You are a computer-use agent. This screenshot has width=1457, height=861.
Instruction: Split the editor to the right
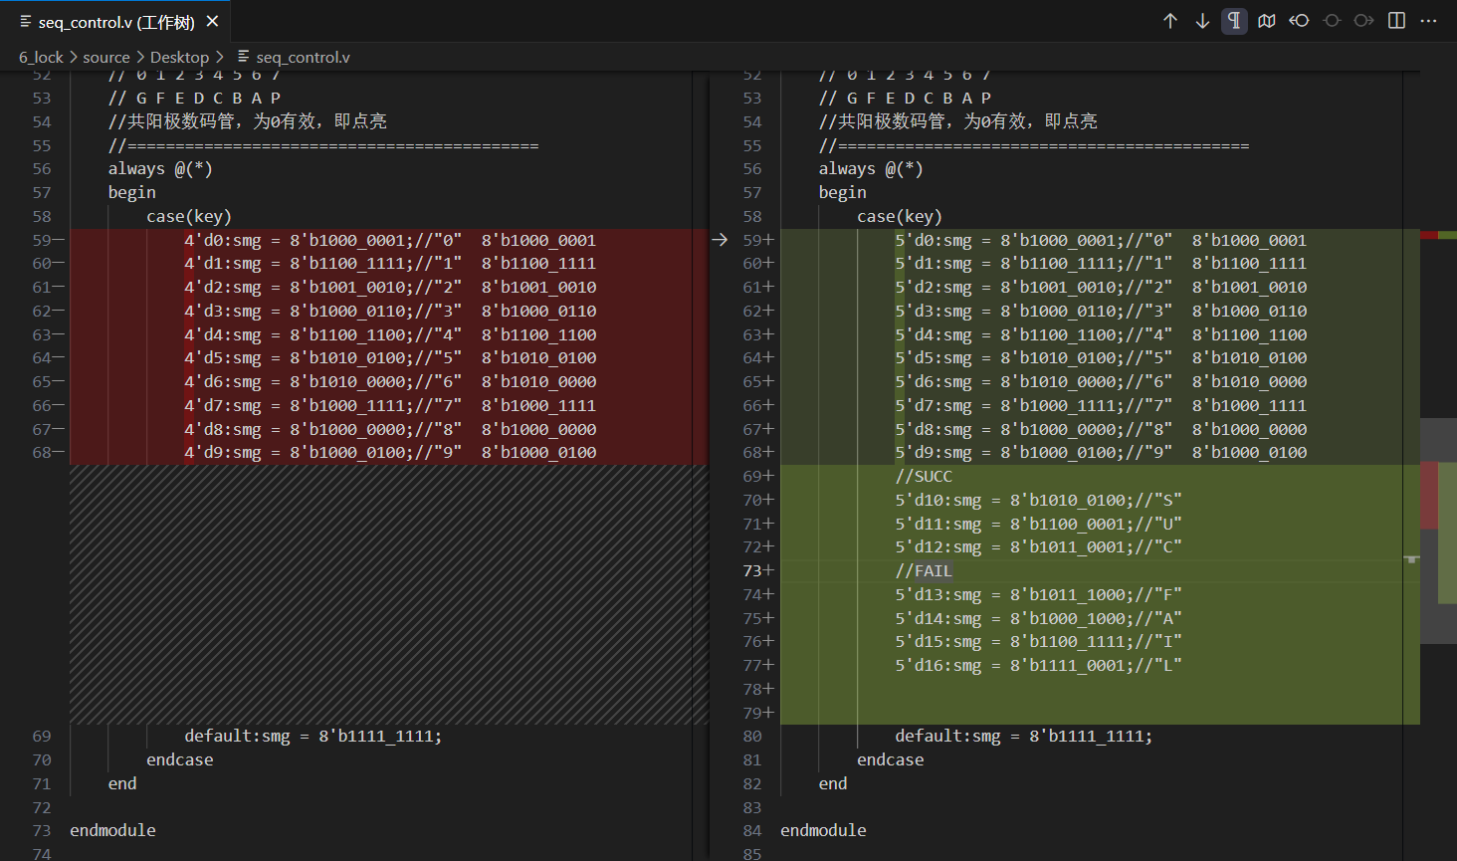1397,21
